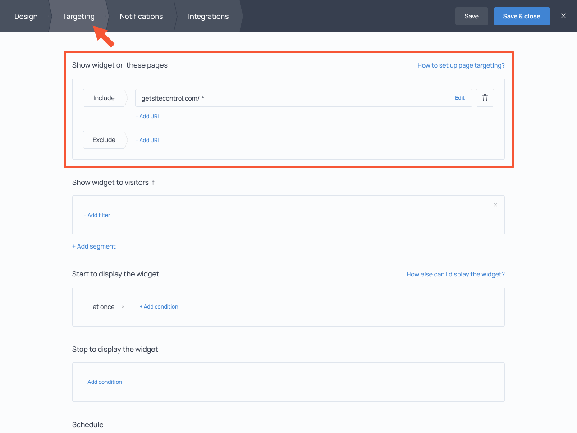Dismiss the visitor filter group
577x433 pixels.
pyautogui.click(x=495, y=204)
